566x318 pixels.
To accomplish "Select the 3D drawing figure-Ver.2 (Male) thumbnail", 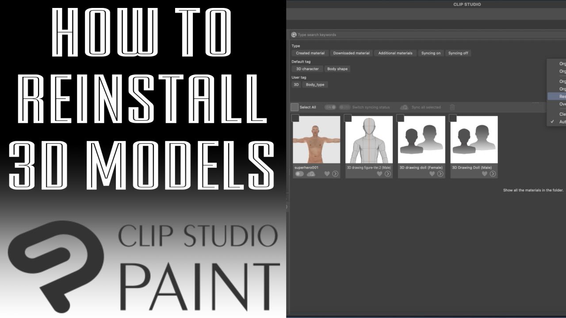I will [369, 140].
